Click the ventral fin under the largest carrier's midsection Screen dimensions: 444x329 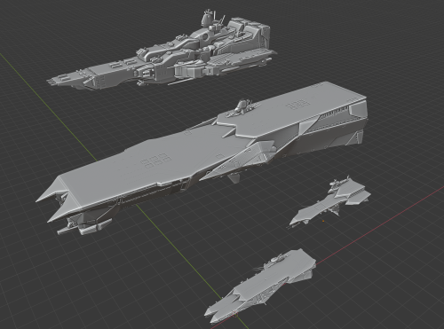click(x=234, y=178)
